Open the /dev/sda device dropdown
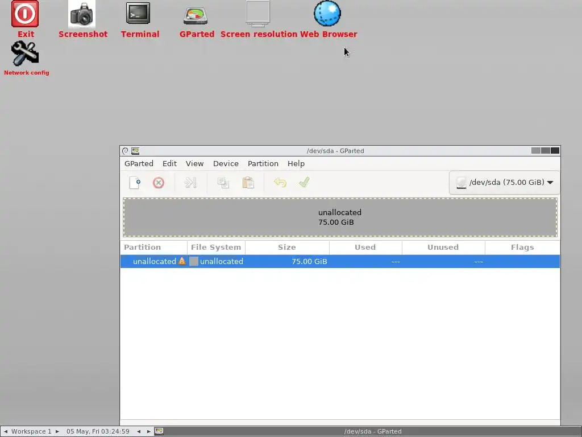This screenshot has width=582, height=437. click(505, 183)
